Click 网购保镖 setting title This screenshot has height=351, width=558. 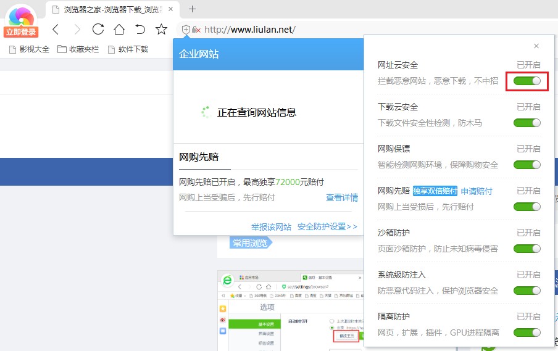[x=394, y=149]
